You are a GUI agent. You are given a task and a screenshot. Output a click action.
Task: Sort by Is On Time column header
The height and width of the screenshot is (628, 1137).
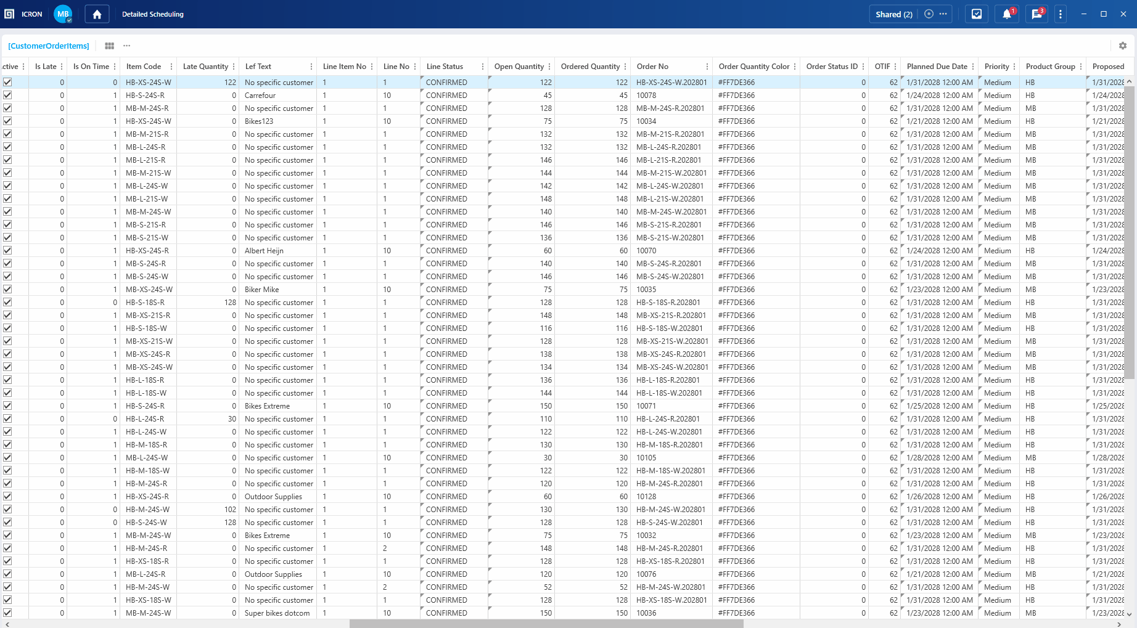(91, 67)
